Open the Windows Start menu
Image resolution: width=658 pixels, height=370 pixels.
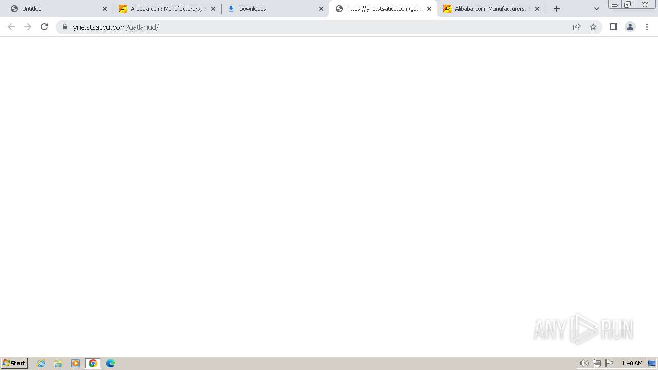point(14,363)
